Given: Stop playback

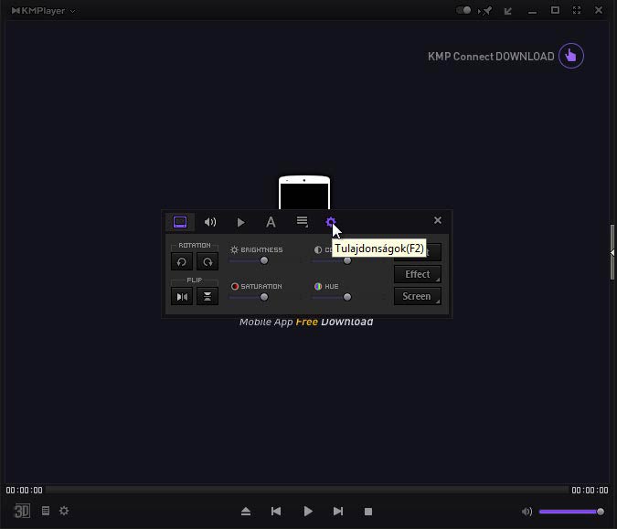Looking at the screenshot, I should tap(368, 512).
